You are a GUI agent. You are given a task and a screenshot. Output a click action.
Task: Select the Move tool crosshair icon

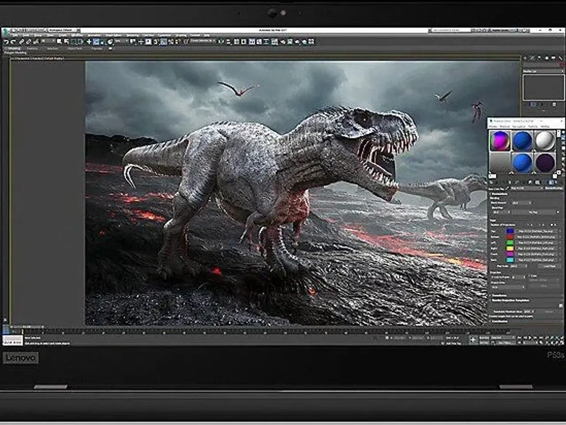(89, 42)
